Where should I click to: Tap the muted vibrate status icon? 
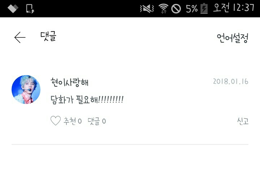tap(147, 8)
